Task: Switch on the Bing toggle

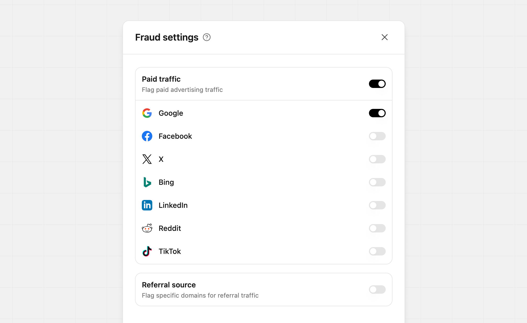Action: coord(377,182)
